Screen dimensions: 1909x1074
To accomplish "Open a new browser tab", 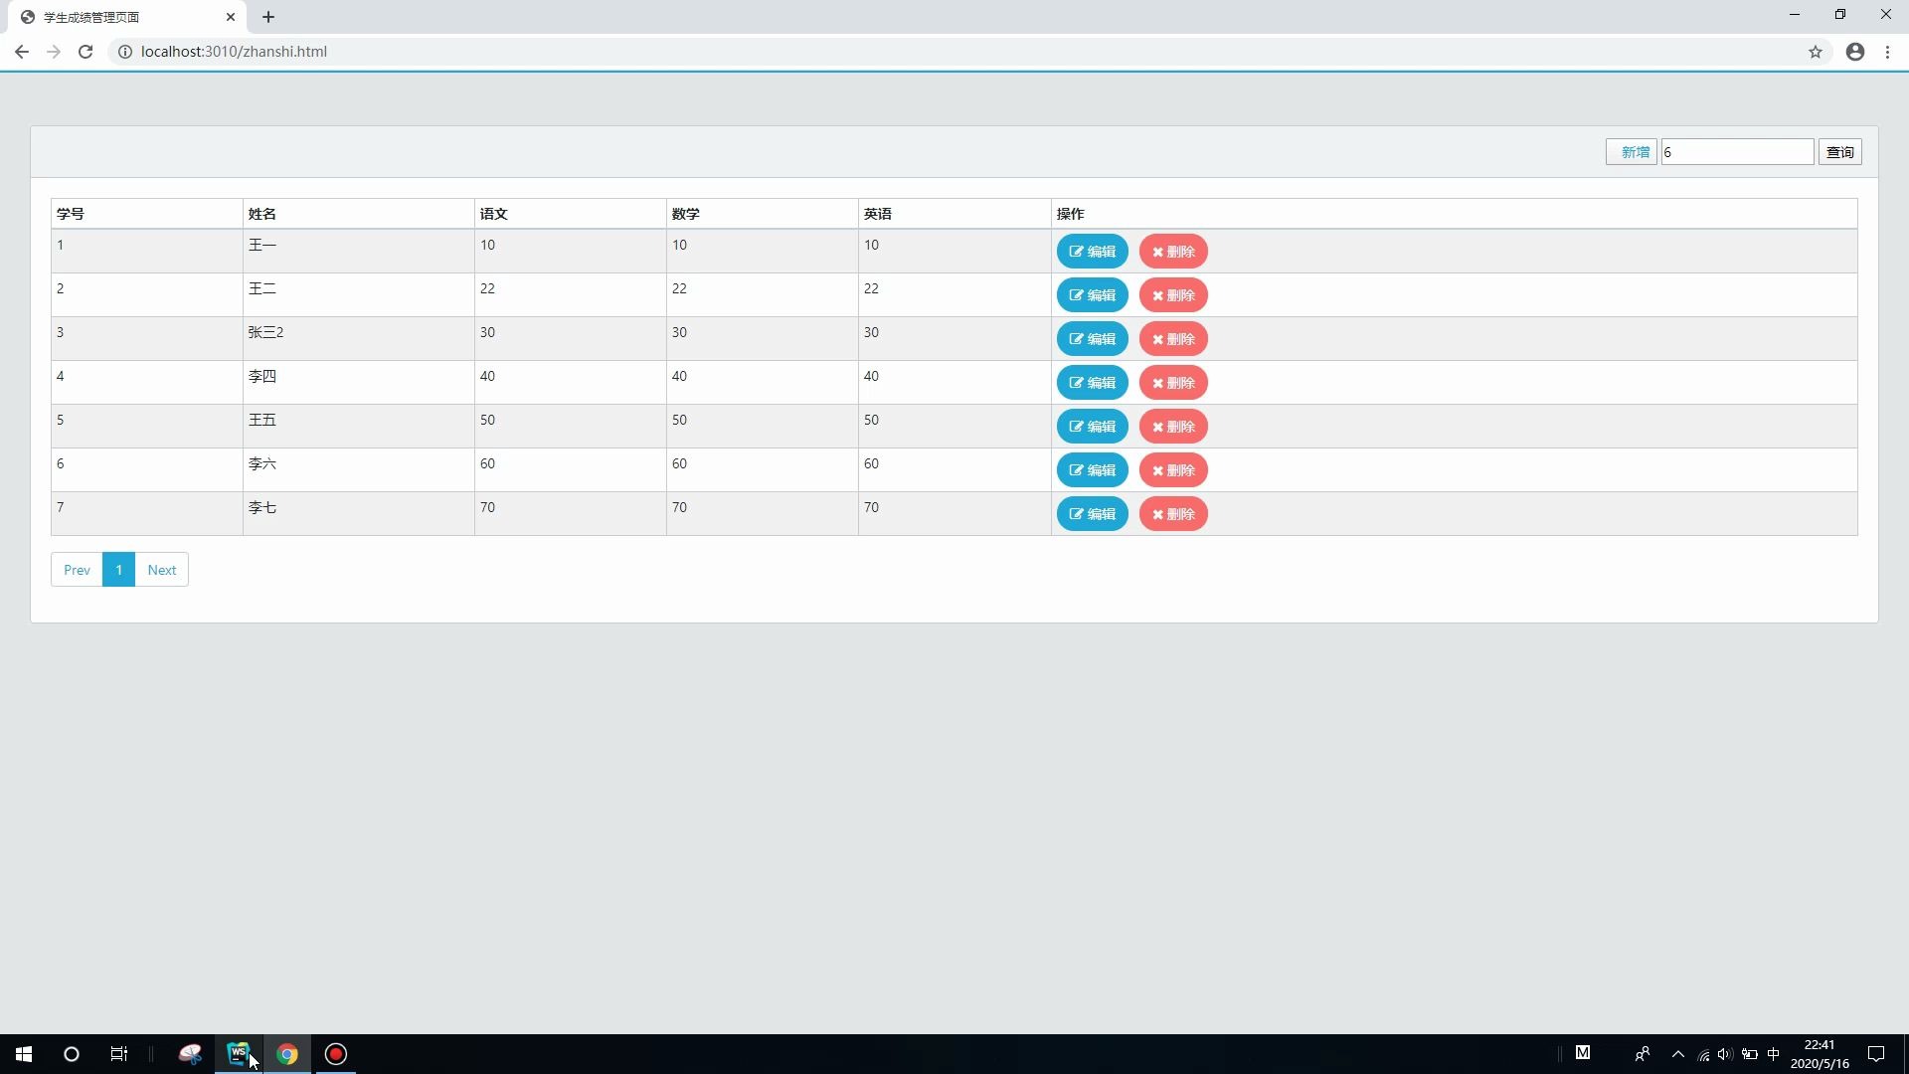I will coord(268,17).
